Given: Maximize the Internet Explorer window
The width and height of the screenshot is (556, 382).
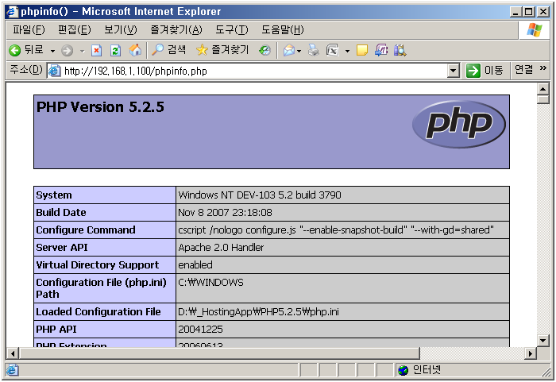Looking at the screenshot, I should (529, 12).
